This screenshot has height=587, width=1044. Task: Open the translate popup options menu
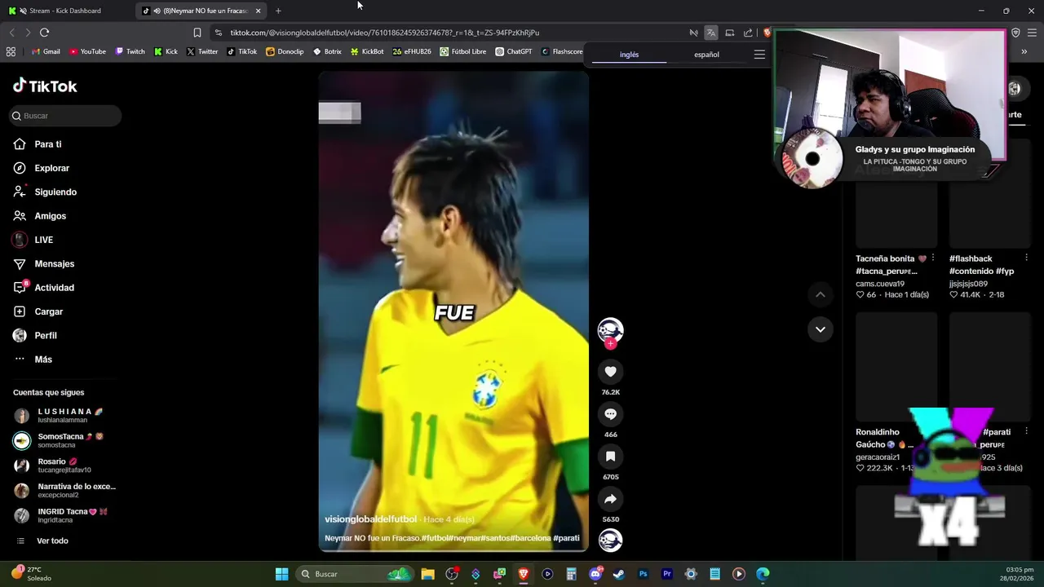point(759,55)
